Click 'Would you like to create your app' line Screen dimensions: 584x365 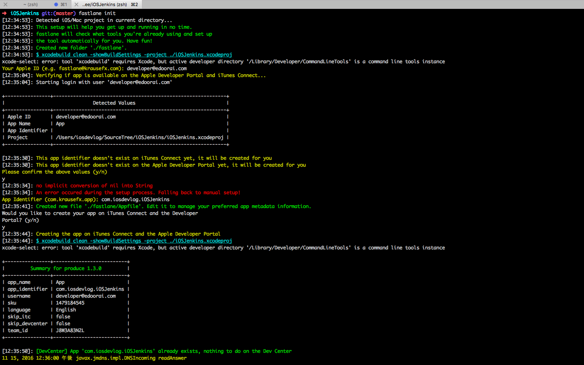coord(100,213)
